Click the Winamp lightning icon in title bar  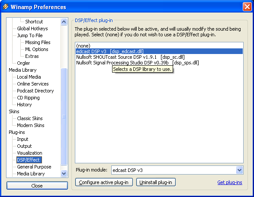[6, 6]
